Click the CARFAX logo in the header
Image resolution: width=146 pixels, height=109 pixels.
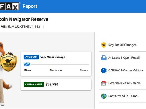pos(10,6)
